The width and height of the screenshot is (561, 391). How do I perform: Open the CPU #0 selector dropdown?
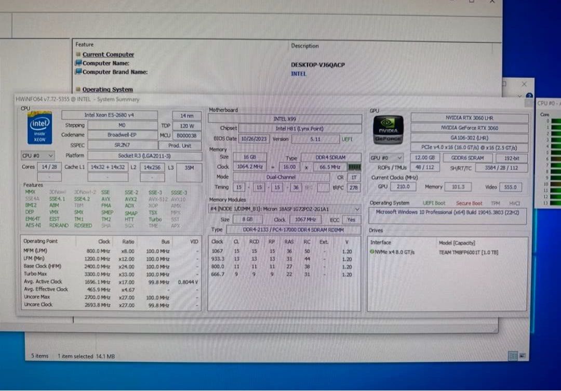click(38, 156)
